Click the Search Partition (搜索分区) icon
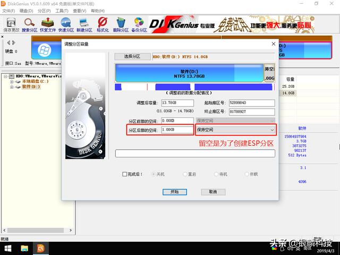The image size is (340, 255). pos(30,25)
